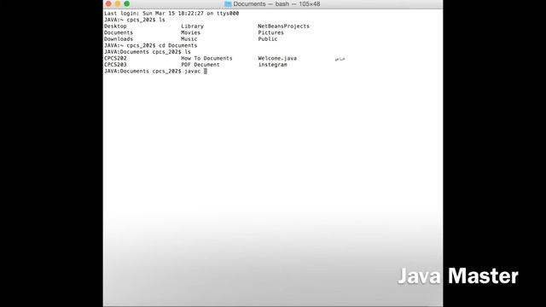Select the 'Library' entry in listing

tap(192, 26)
